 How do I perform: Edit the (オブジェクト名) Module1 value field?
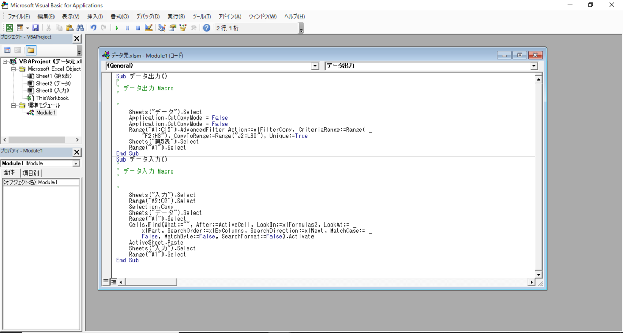coord(58,182)
